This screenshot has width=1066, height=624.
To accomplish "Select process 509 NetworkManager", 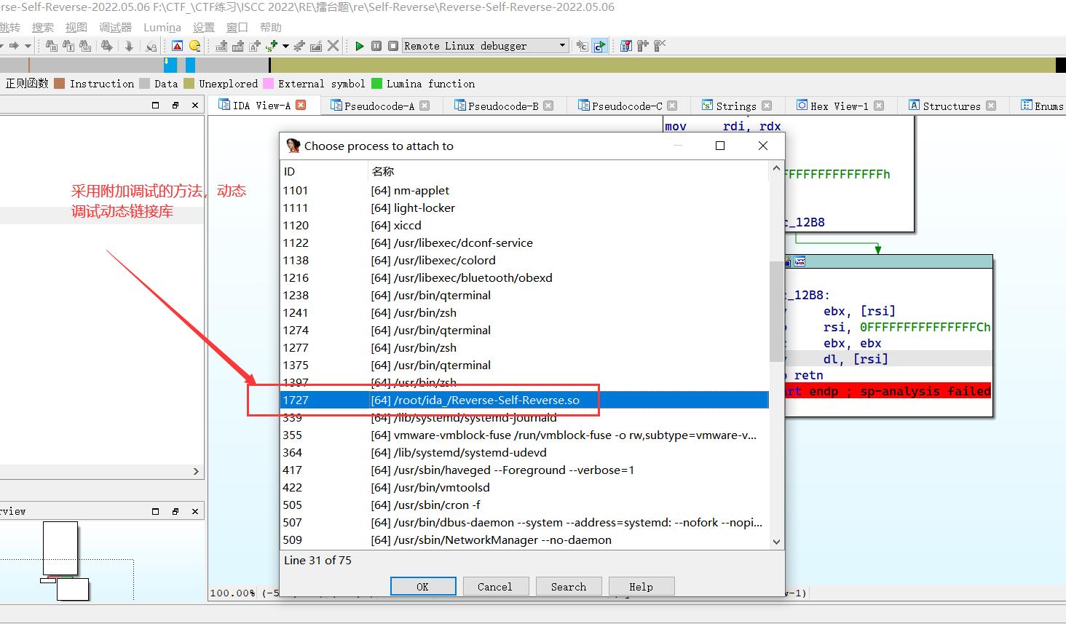I will tap(524, 540).
